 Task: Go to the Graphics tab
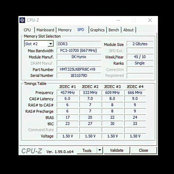point(97,30)
